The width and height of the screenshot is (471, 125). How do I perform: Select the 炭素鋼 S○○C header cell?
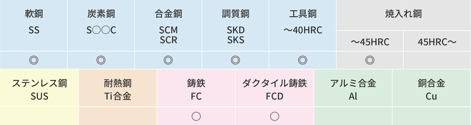pyautogui.click(x=101, y=25)
